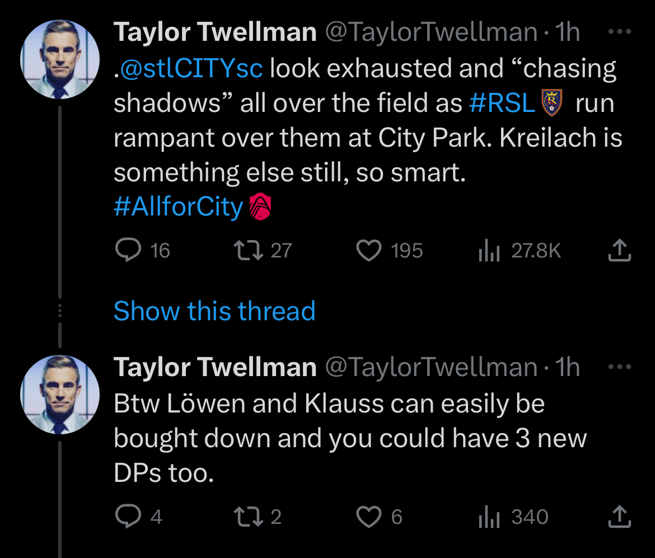Open more options for the first tweet
Image resolution: width=655 pixels, height=558 pixels.
(619, 32)
